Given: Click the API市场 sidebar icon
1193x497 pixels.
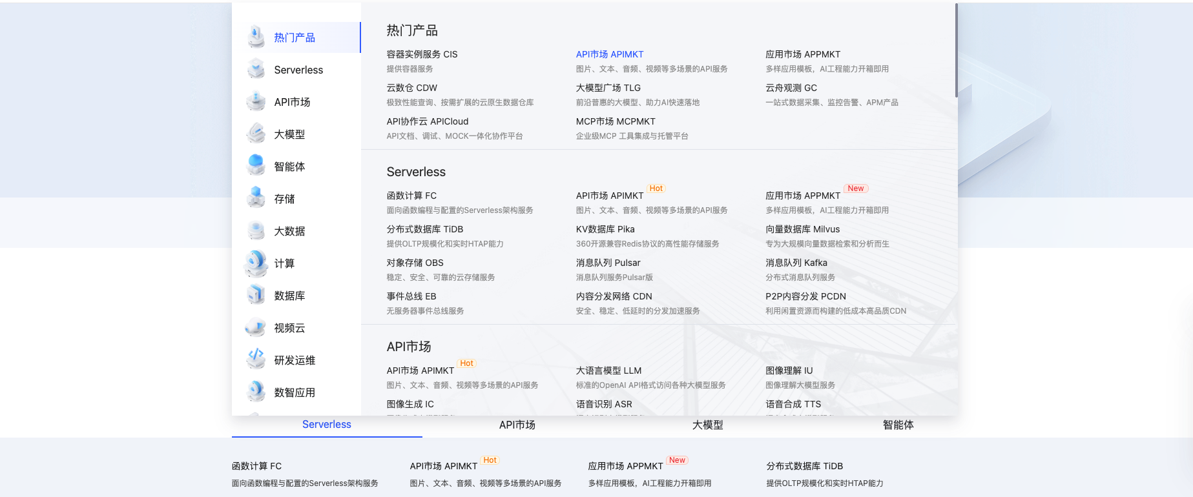Looking at the screenshot, I should click(x=256, y=102).
